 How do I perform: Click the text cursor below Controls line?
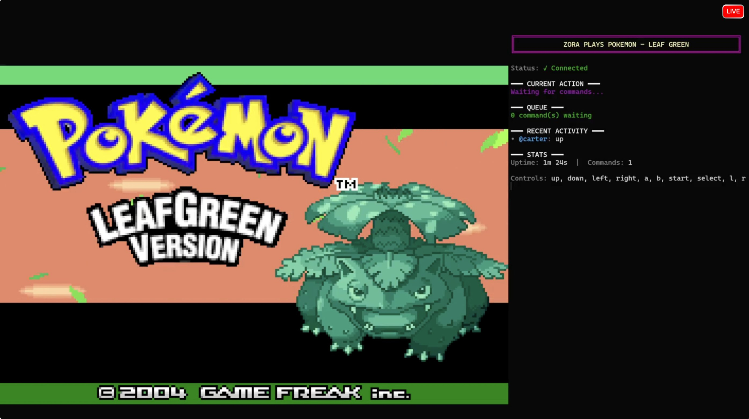coord(511,186)
